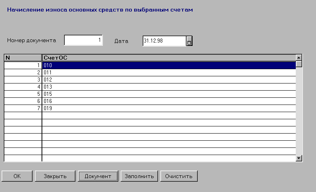Image resolution: width=316 pixels, height=192 pixels.
Task: Click the СчетОС column header
Action: tap(169, 58)
